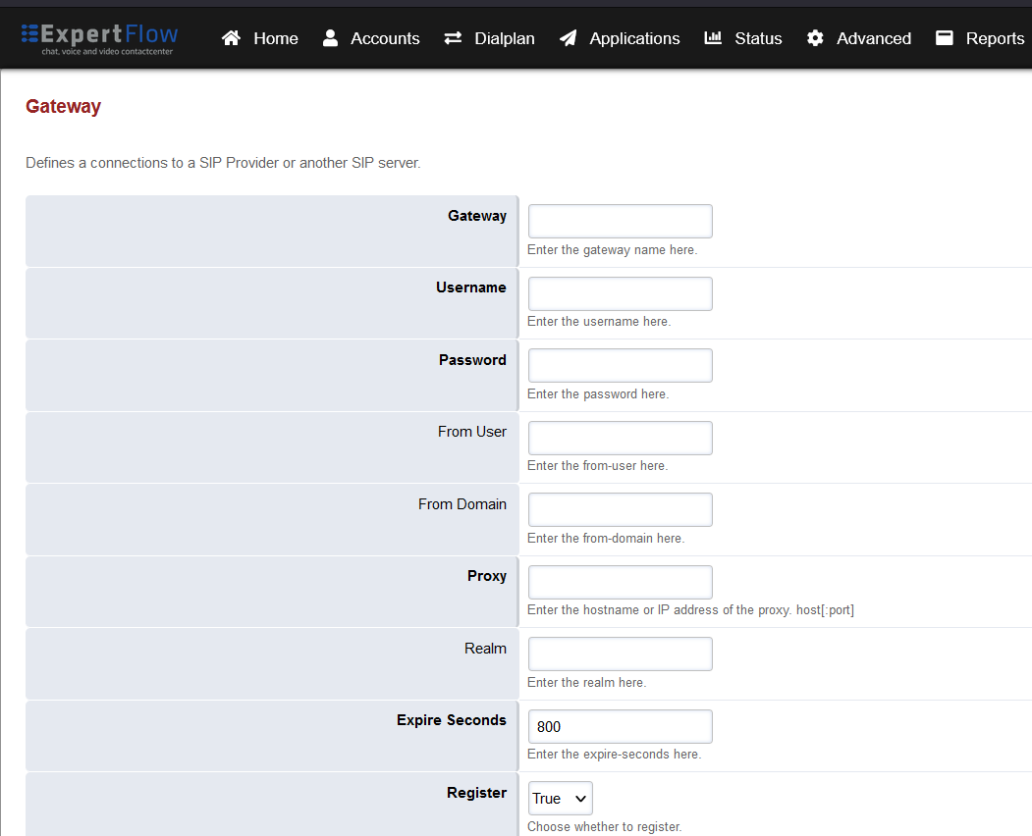This screenshot has height=836, width=1032.
Task: Click the Expire Seconds field showing 800
Action: pos(620,727)
